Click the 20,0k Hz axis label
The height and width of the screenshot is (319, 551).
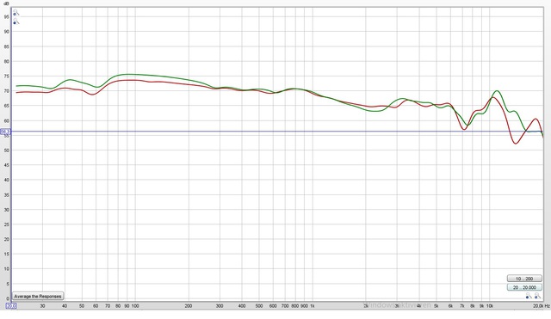point(542,306)
